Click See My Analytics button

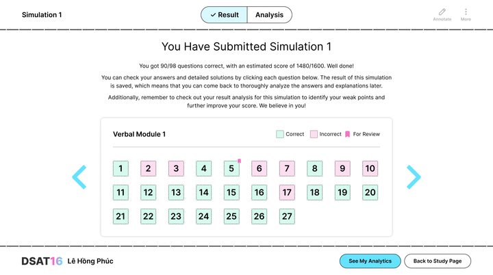click(370, 261)
